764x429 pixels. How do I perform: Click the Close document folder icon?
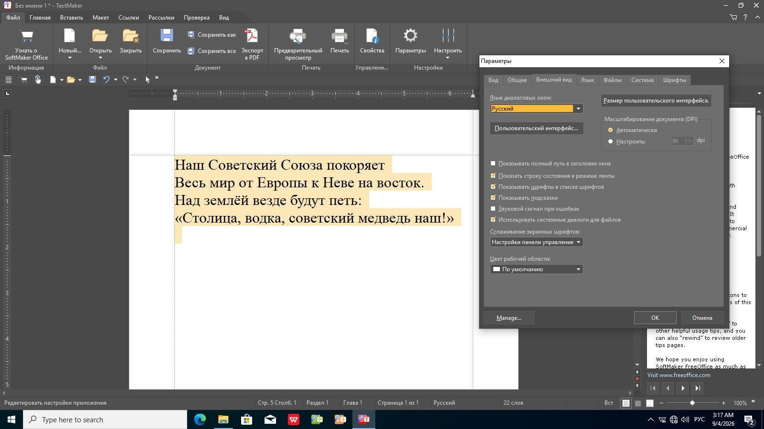click(130, 36)
